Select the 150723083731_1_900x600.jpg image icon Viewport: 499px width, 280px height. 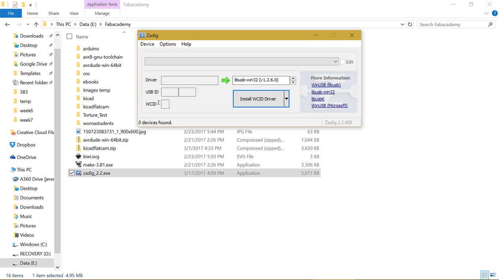pyautogui.click(x=78, y=132)
